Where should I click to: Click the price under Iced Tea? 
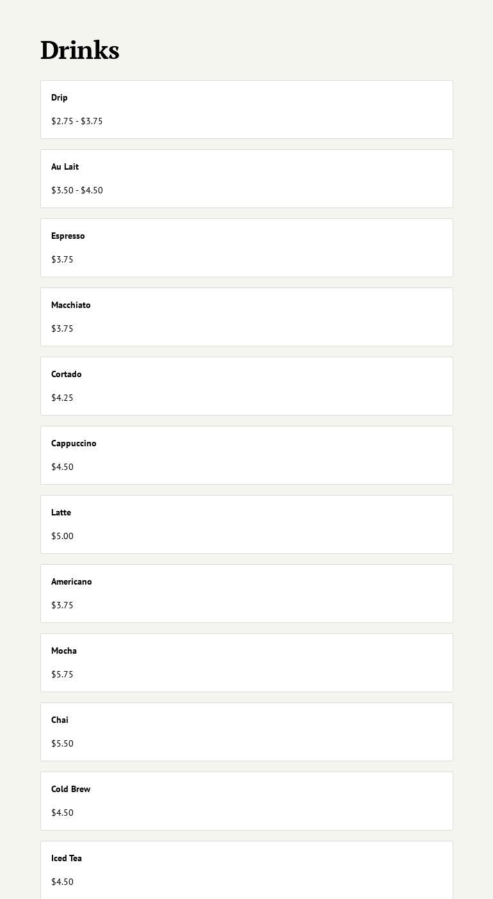pyautogui.click(x=62, y=882)
